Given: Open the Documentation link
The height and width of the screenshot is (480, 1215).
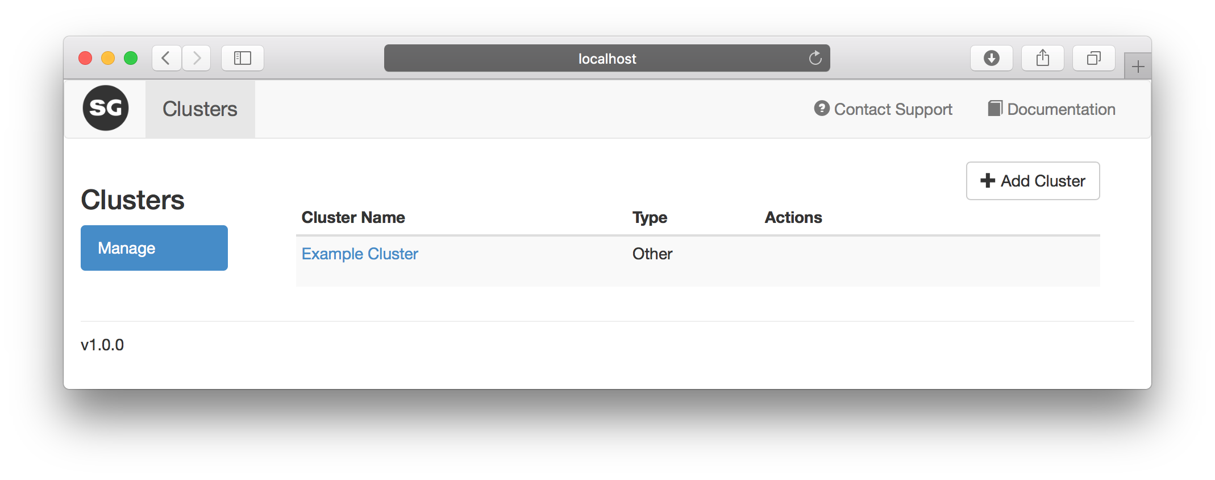Looking at the screenshot, I should tap(1061, 109).
